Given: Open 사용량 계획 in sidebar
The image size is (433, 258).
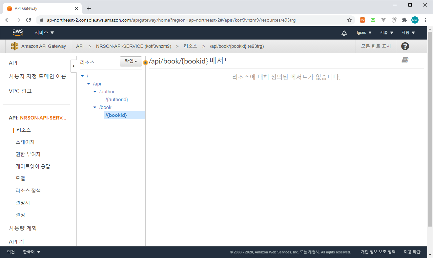Looking at the screenshot, I should [x=23, y=228].
